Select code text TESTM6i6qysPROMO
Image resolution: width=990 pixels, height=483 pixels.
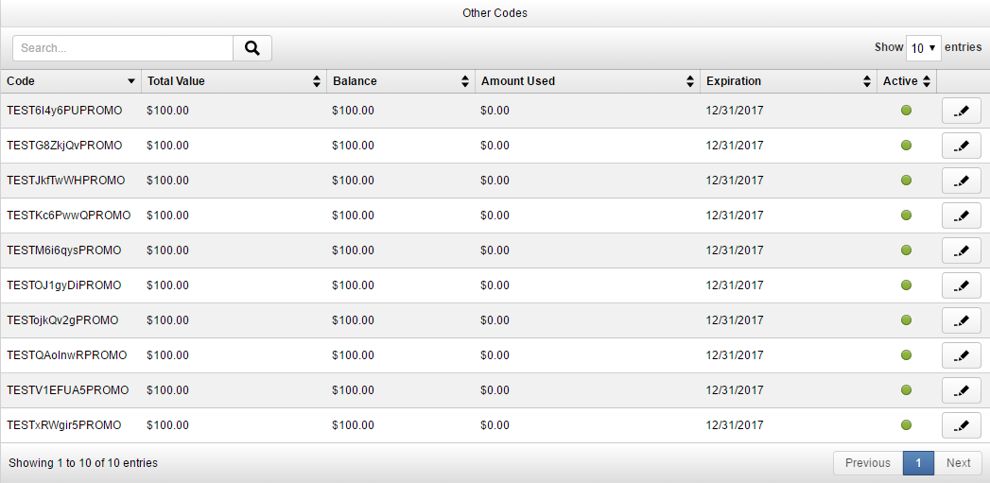(x=63, y=250)
